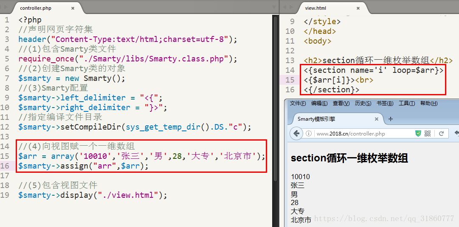Click the <?php line in controller.php
Viewport: 459px width, 227px height.
point(30,20)
